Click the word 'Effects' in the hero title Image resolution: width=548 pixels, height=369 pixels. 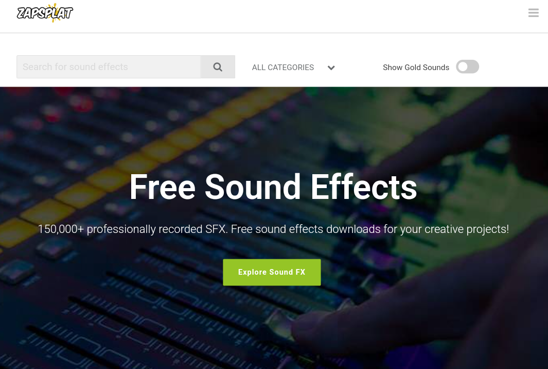coord(364,187)
